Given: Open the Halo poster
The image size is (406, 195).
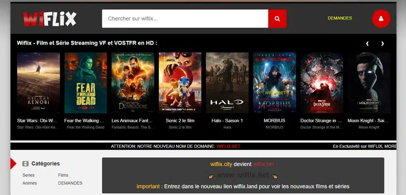Looking at the screenshot, I should 227,83.
